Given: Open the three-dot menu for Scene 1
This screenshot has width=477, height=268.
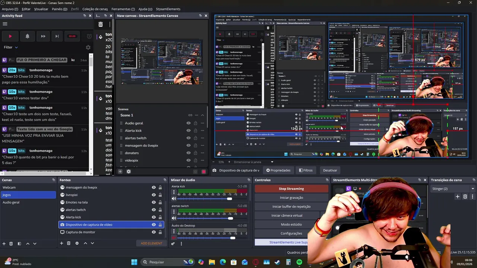Looking at the screenshot, I should 196,115.
